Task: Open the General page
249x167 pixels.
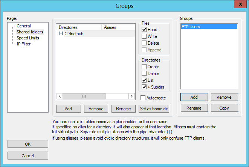Action: point(24,26)
